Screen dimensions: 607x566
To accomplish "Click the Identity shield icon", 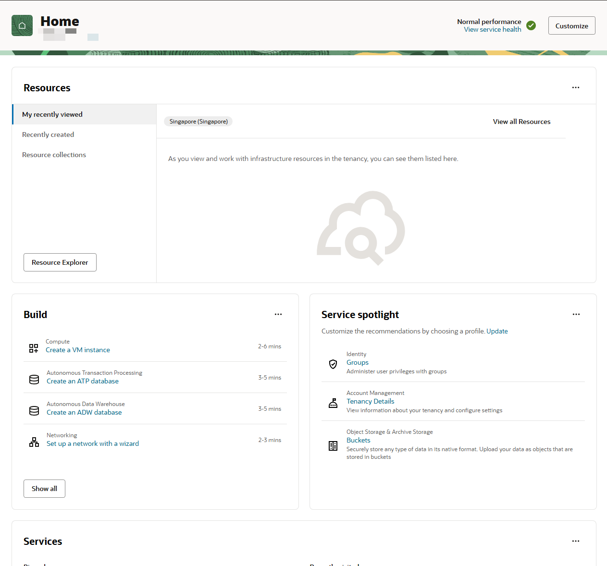I will tap(333, 364).
